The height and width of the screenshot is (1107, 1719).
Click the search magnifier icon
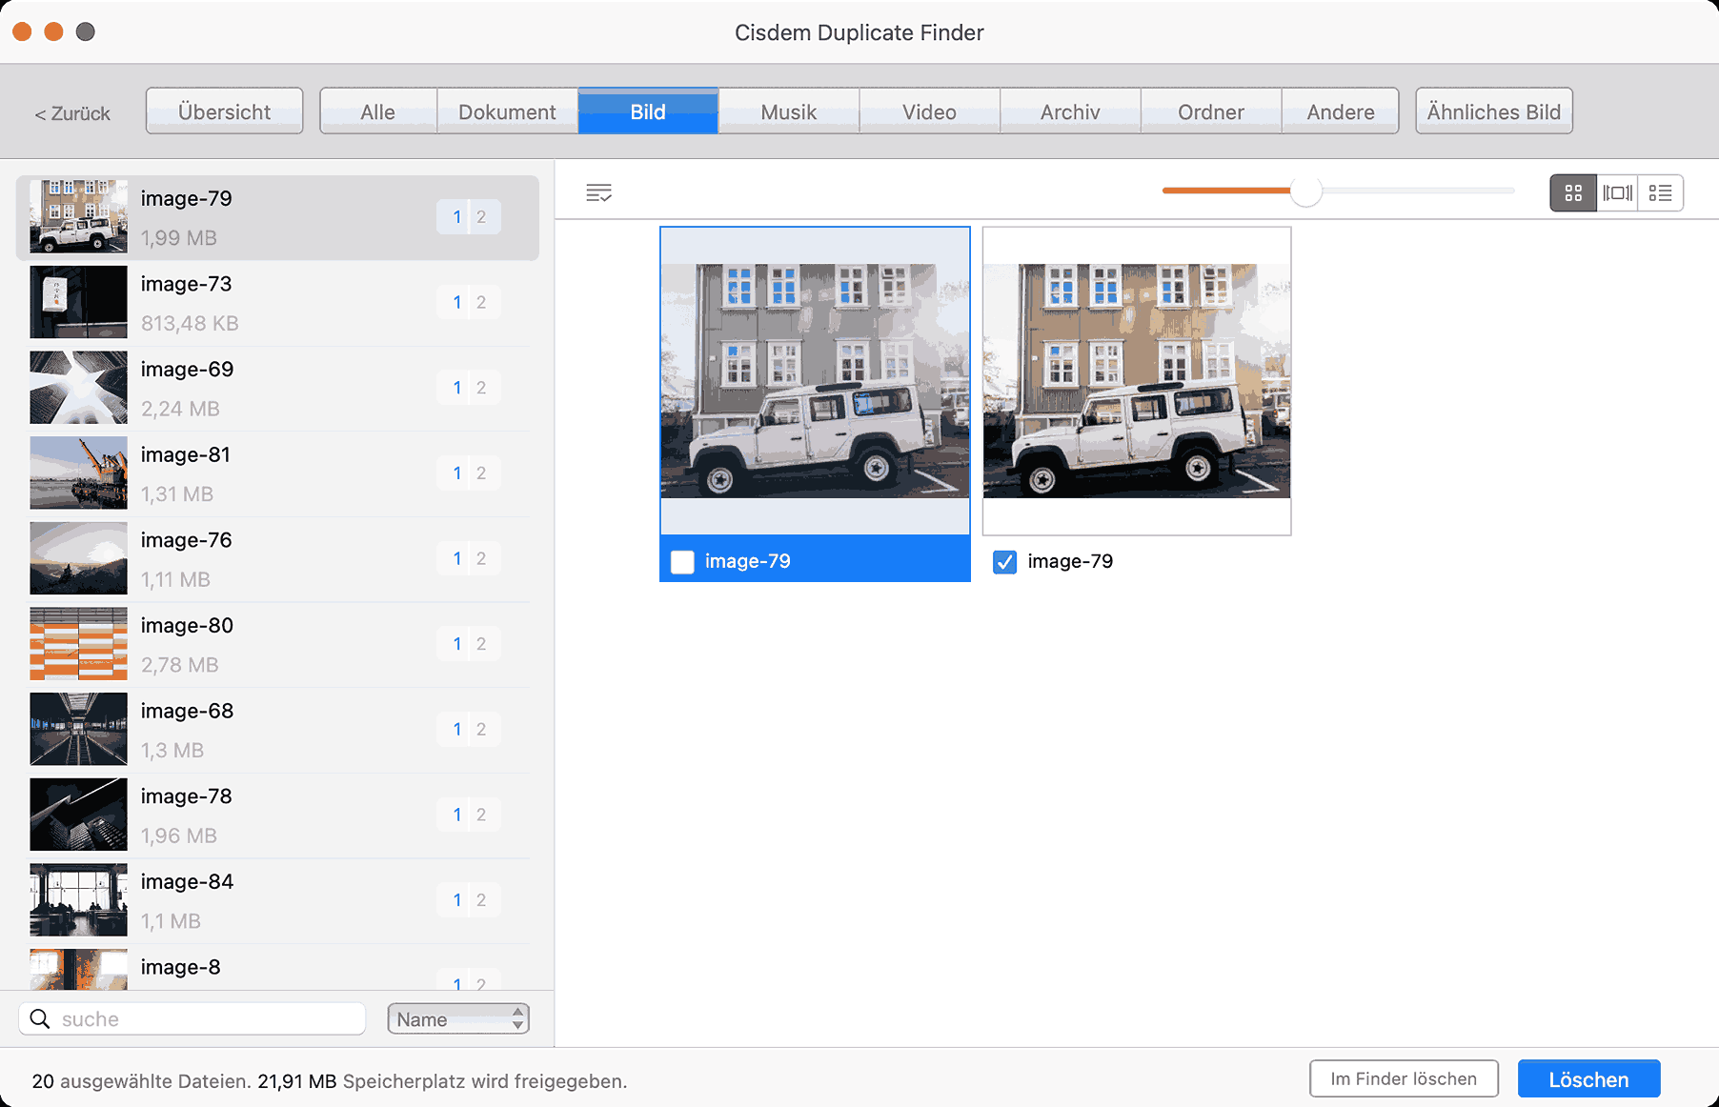pos(40,1018)
